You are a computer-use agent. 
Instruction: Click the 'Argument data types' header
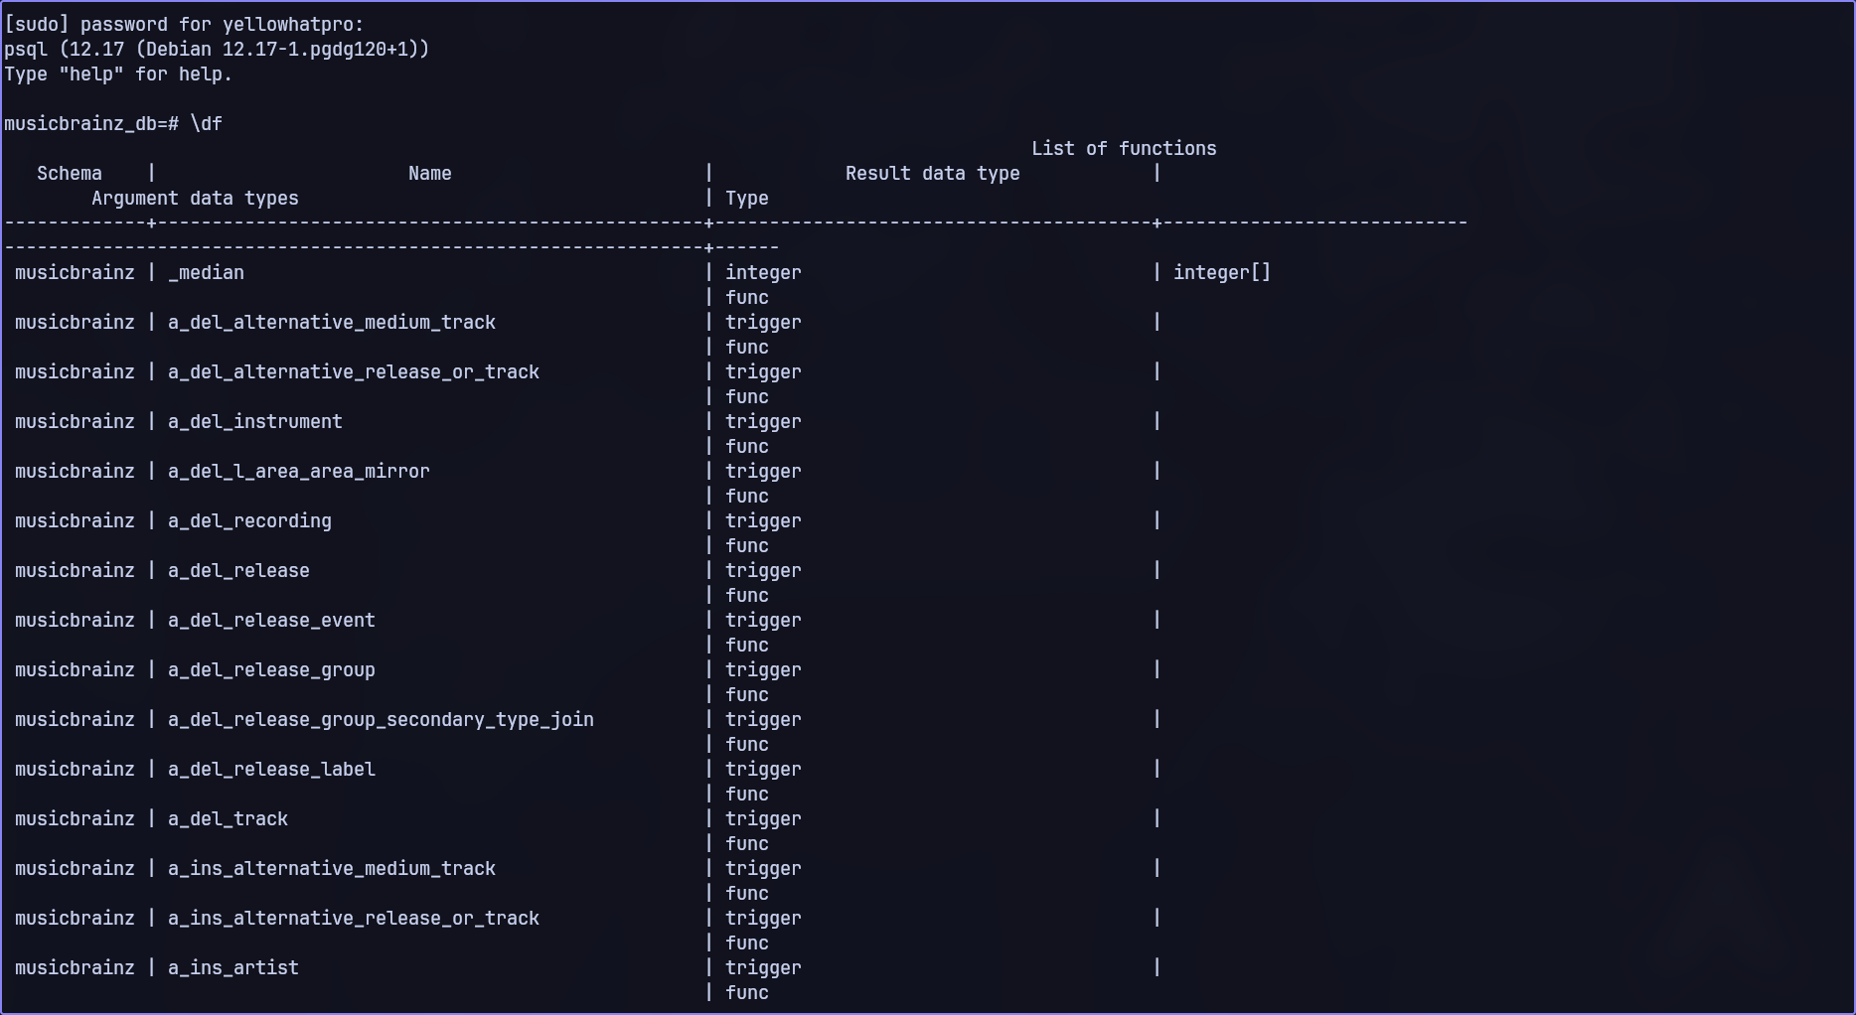click(195, 199)
